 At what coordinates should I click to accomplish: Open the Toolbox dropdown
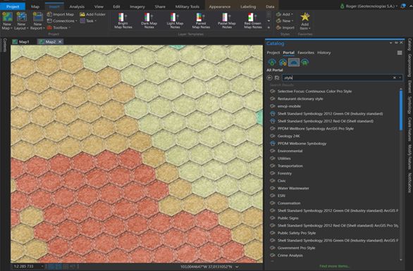click(58, 27)
